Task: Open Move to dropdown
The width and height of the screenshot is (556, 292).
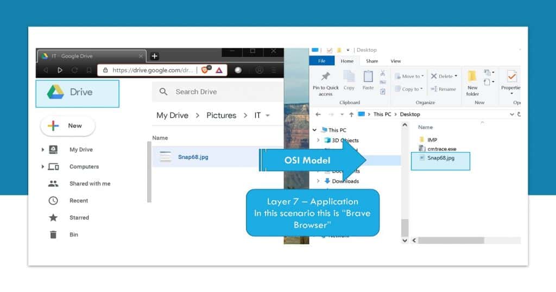Action: point(409,76)
